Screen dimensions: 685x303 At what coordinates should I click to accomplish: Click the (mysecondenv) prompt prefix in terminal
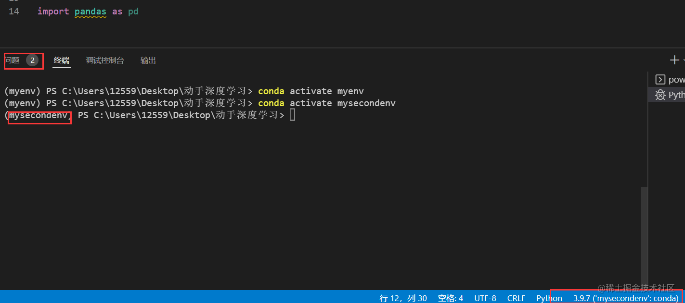tap(39, 115)
